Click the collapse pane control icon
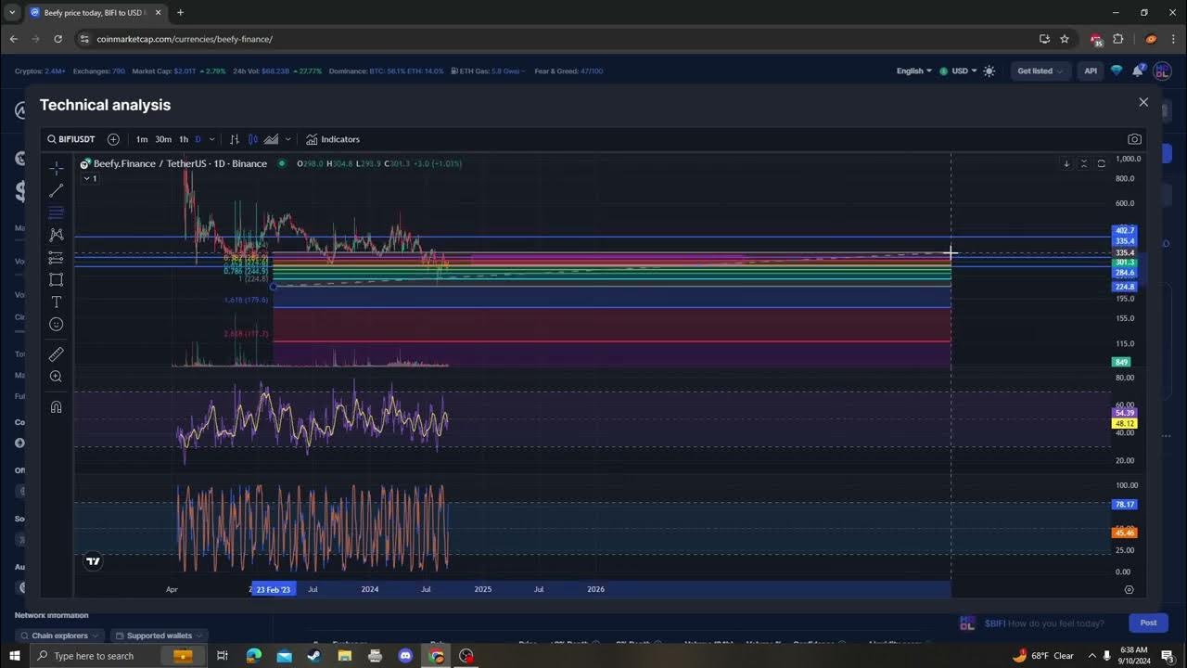Image resolution: width=1187 pixels, height=668 pixels. [1083, 163]
